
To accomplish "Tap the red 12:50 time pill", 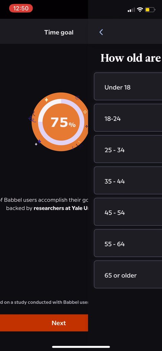I will [21, 8].
